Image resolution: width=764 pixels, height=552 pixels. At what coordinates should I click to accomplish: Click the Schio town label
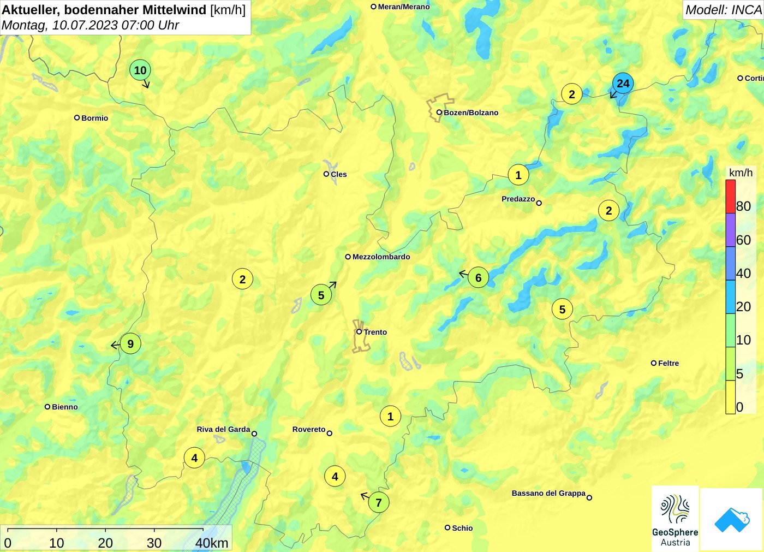coord(462,528)
